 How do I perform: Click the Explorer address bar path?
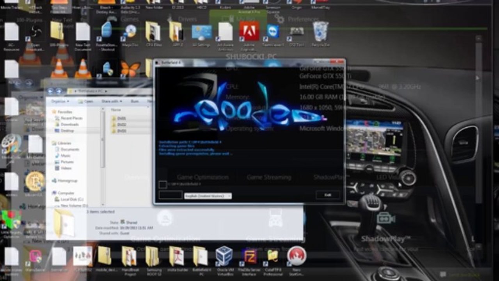pos(91,91)
